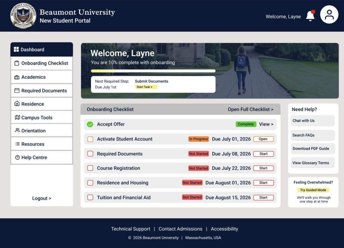Open Contact Admissions footer link
Screen dimensions: 344x248
[x=180, y=229]
